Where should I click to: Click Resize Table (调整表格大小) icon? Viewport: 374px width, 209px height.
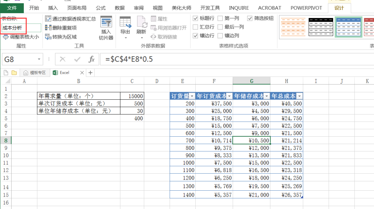6,37
